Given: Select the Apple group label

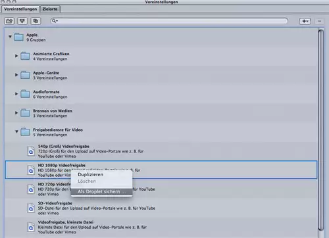Looking at the screenshot, I should [32, 35].
